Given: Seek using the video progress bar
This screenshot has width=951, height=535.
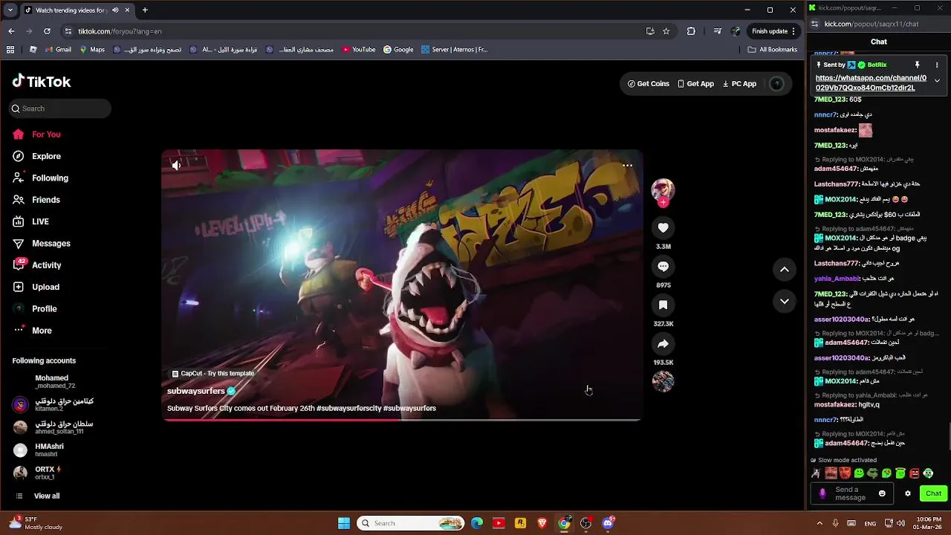Looking at the screenshot, I should tap(402, 420).
